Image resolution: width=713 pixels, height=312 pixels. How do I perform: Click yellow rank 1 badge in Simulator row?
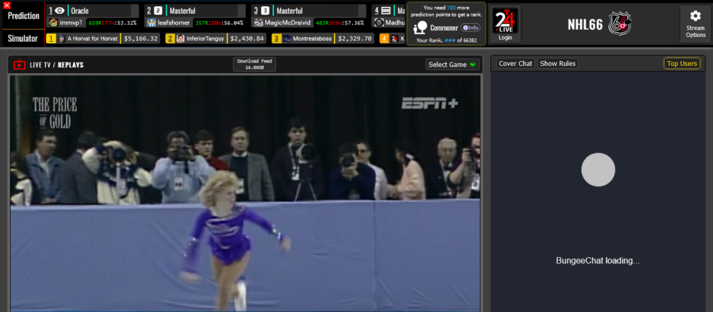point(52,38)
